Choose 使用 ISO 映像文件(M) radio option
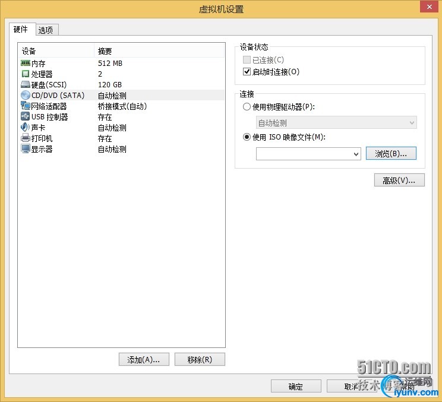This screenshot has width=442, height=402. [247, 137]
